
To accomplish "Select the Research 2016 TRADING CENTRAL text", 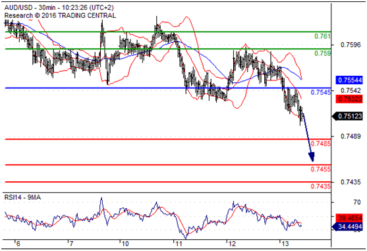I will click(x=60, y=16).
